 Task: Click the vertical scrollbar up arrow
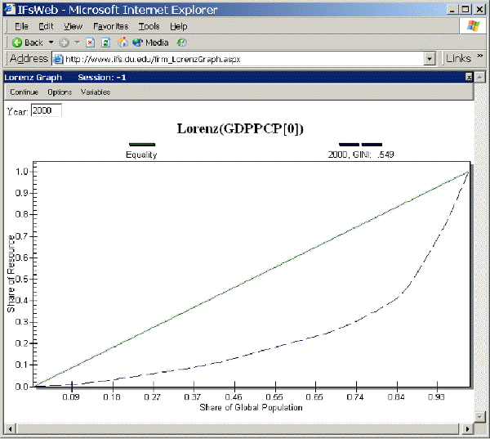point(479,77)
